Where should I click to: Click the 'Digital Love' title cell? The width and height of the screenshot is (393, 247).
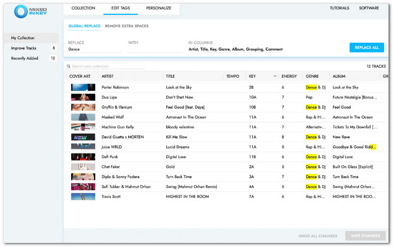[x=176, y=156]
